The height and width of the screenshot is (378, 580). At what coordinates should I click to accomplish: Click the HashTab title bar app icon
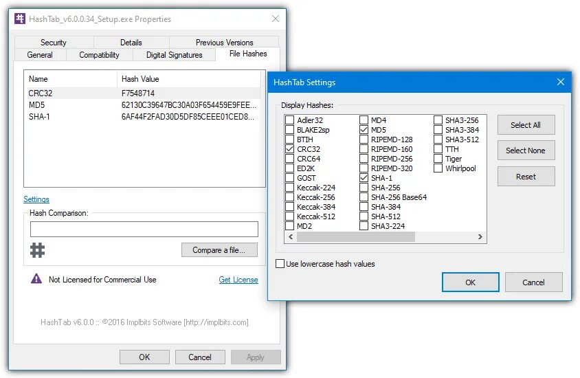[x=20, y=19]
